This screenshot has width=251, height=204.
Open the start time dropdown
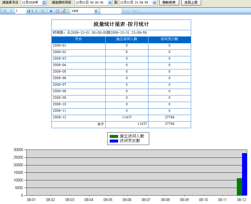pyautogui.click(x=110, y=3)
